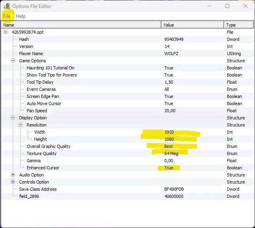
Task: Click the Pan Speed value 20,00
Action: coord(170,111)
